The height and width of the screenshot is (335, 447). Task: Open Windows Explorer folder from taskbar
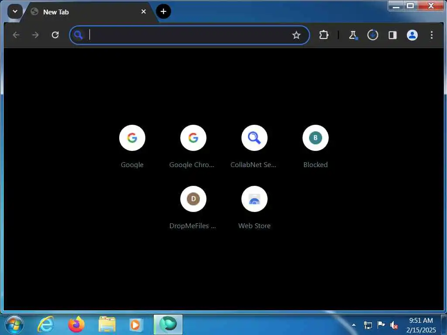107,325
